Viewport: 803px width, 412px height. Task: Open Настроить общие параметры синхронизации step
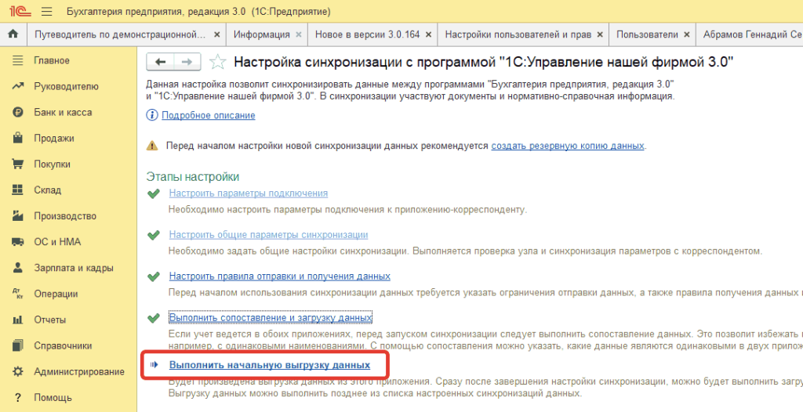(x=268, y=235)
